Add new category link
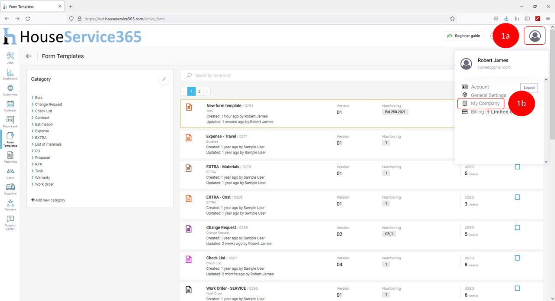555x301 pixels. 48,200
